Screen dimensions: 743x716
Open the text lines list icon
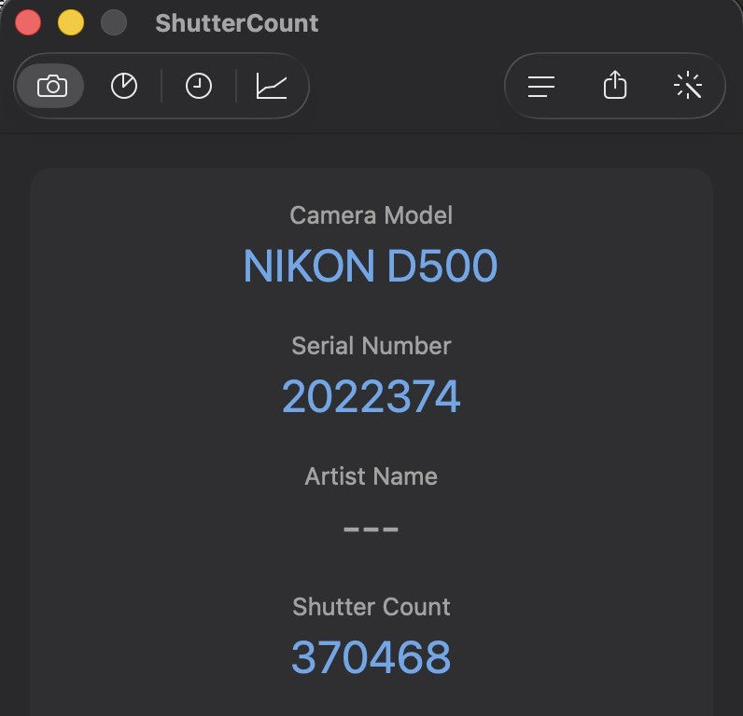(x=541, y=87)
